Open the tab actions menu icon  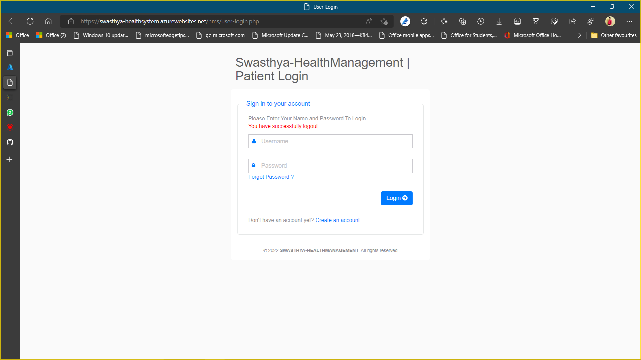10,53
